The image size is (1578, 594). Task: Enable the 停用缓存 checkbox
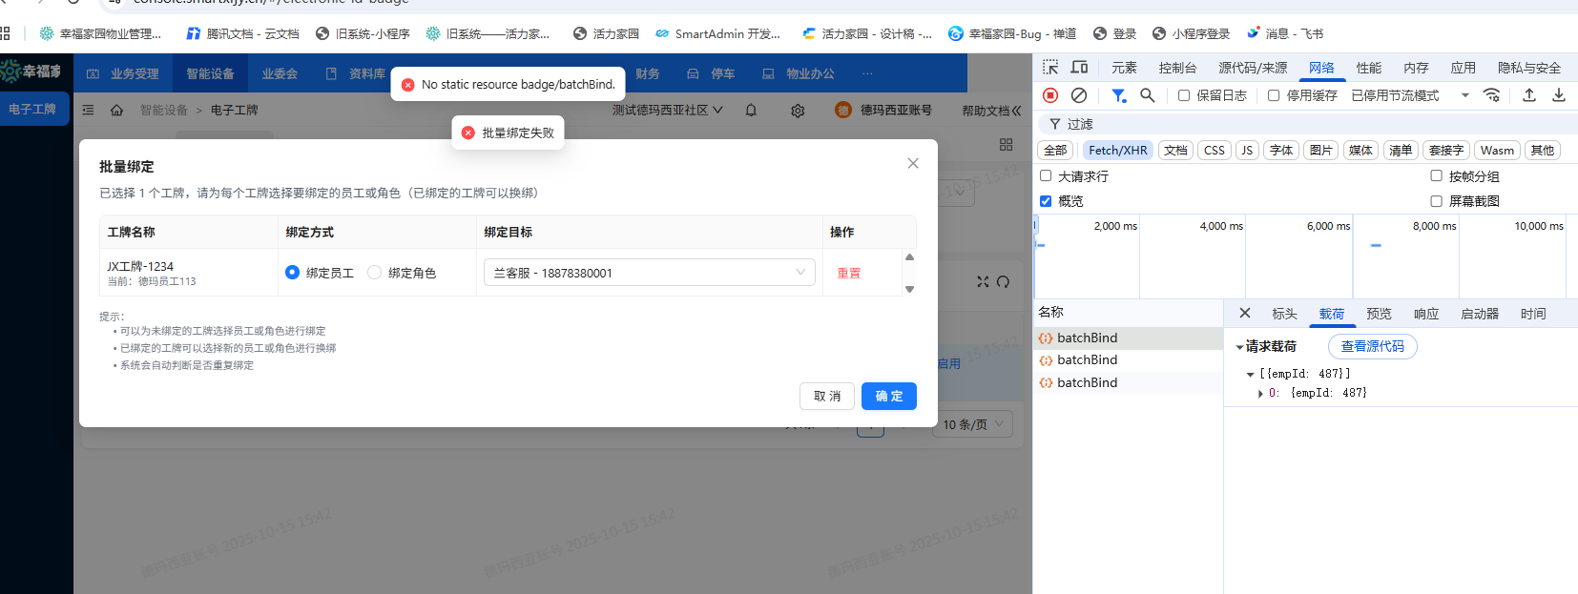click(1274, 95)
